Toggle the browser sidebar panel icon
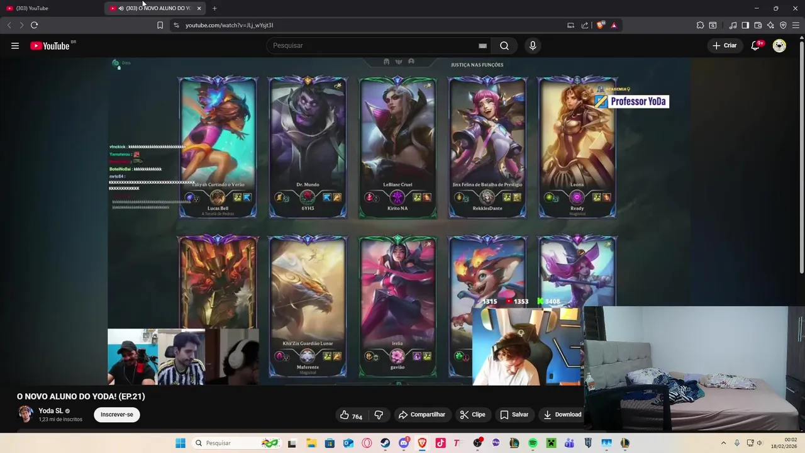Viewport: 805px width, 453px height. coord(745,25)
